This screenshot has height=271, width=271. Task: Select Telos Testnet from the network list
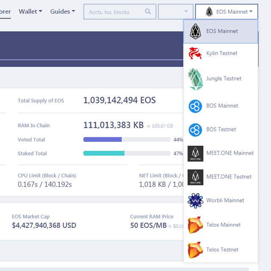tap(221, 250)
